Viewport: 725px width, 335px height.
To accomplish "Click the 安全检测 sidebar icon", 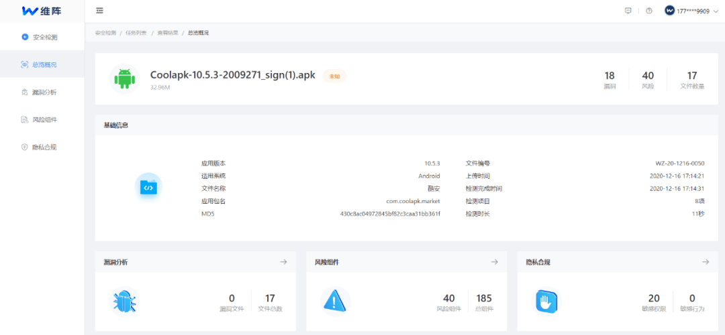I will tap(25, 36).
